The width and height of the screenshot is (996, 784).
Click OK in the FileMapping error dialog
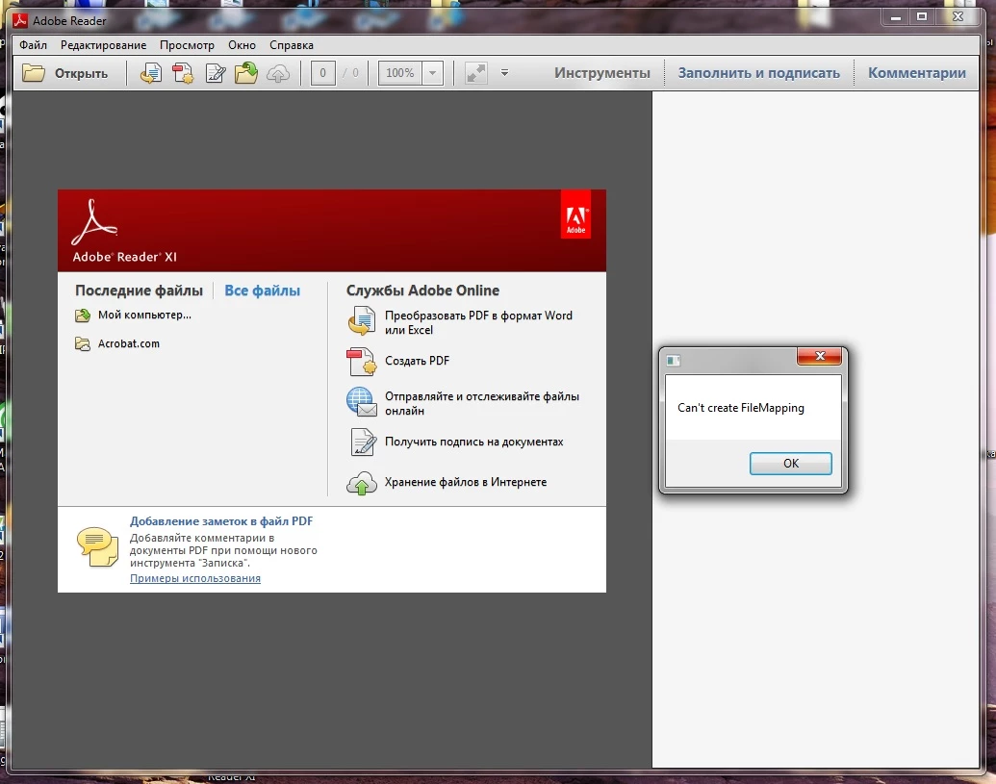click(791, 464)
